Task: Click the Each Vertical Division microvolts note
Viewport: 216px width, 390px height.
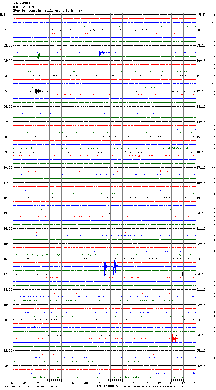Action: [32, 387]
